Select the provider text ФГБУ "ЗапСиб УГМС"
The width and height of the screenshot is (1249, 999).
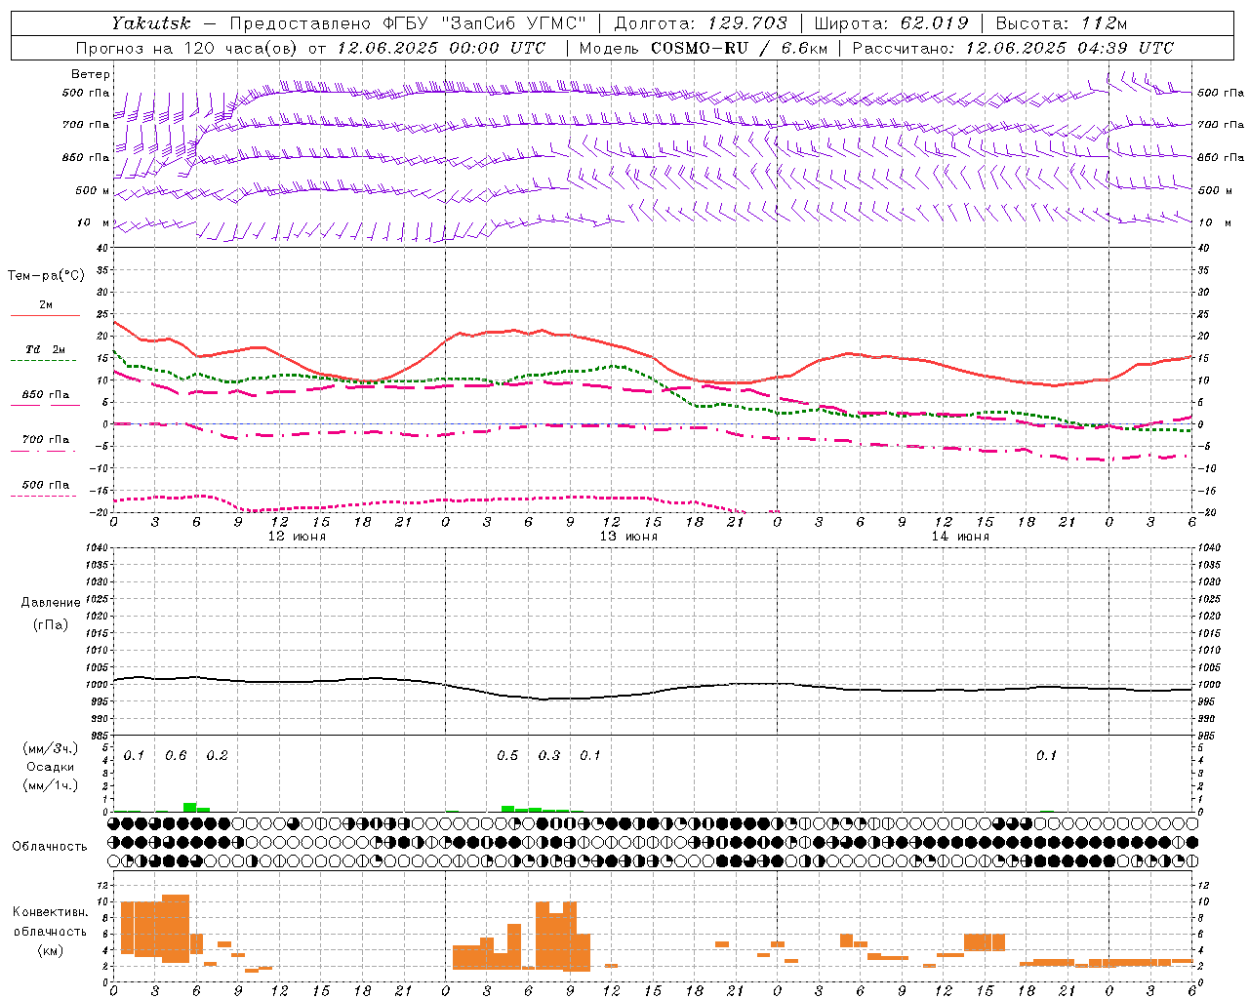[x=486, y=22]
